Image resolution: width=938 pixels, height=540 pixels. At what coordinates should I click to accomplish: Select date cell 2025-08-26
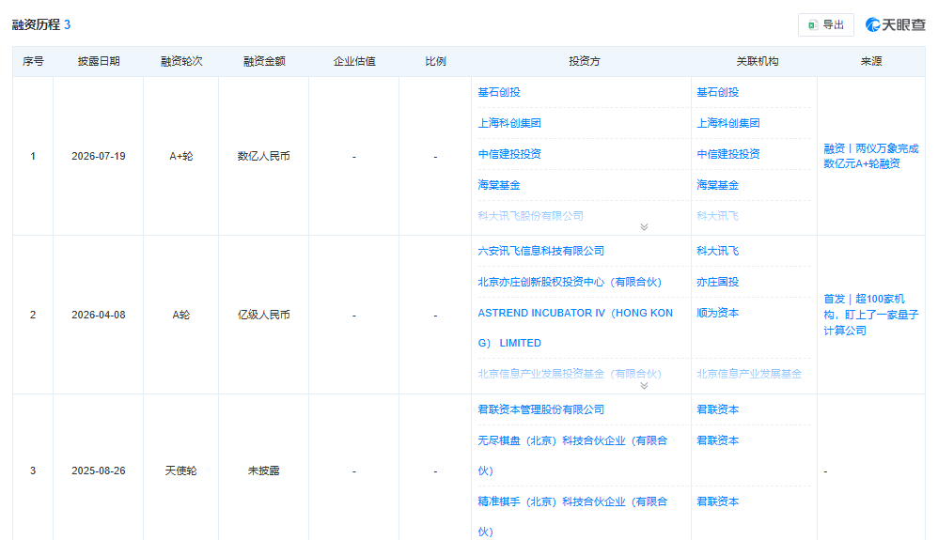pos(99,471)
